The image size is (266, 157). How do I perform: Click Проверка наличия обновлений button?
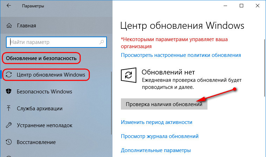click(164, 104)
